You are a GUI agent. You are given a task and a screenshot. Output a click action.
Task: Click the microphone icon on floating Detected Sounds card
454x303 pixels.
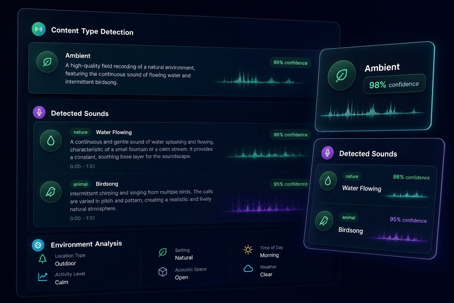click(x=327, y=153)
